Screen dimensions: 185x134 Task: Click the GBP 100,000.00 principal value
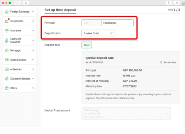(132, 70)
